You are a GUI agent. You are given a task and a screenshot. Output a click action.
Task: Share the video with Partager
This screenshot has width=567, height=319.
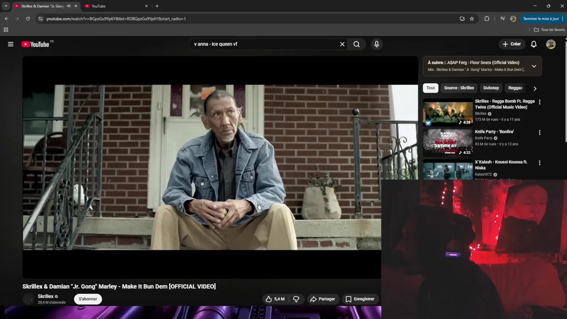322,299
